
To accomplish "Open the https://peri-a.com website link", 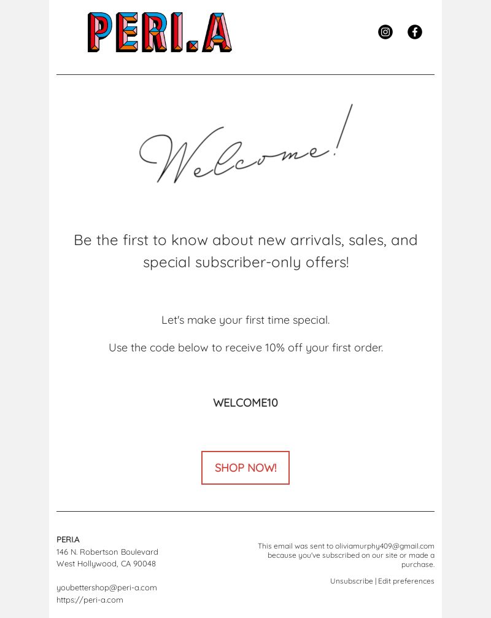I will click(90, 600).
